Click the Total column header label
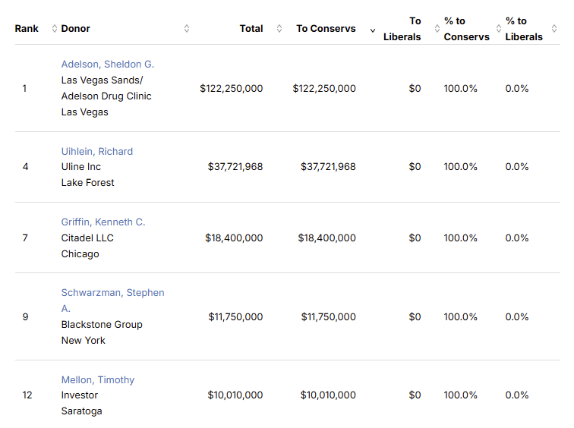This screenshot has height=428, width=574. click(x=251, y=29)
